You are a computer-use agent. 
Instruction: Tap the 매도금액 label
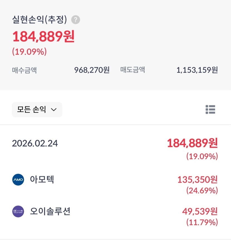132,70
